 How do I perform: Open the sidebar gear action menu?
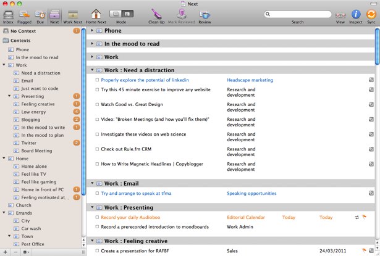coord(26,252)
